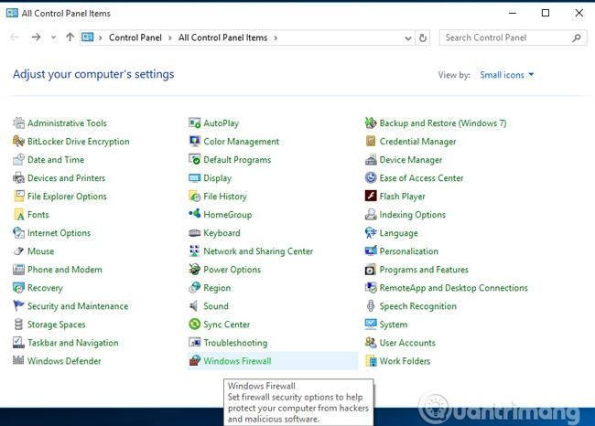Click the Work Folders icon
This screenshot has height=426, width=595.
(371, 360)
